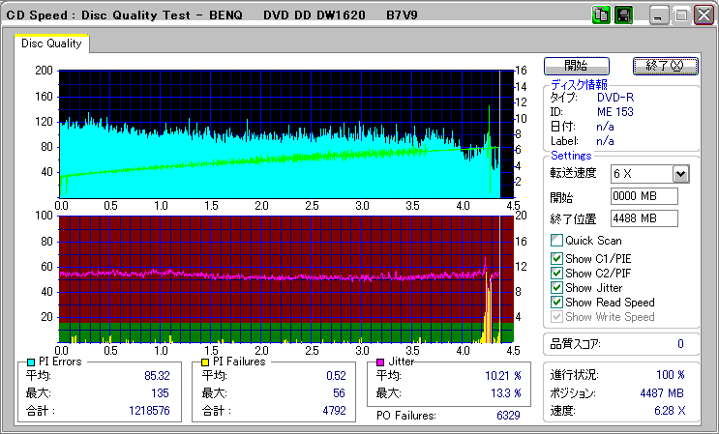
Task: Click the floppy disk save icon
Action: pyautogui.click(x=622, y=15)
